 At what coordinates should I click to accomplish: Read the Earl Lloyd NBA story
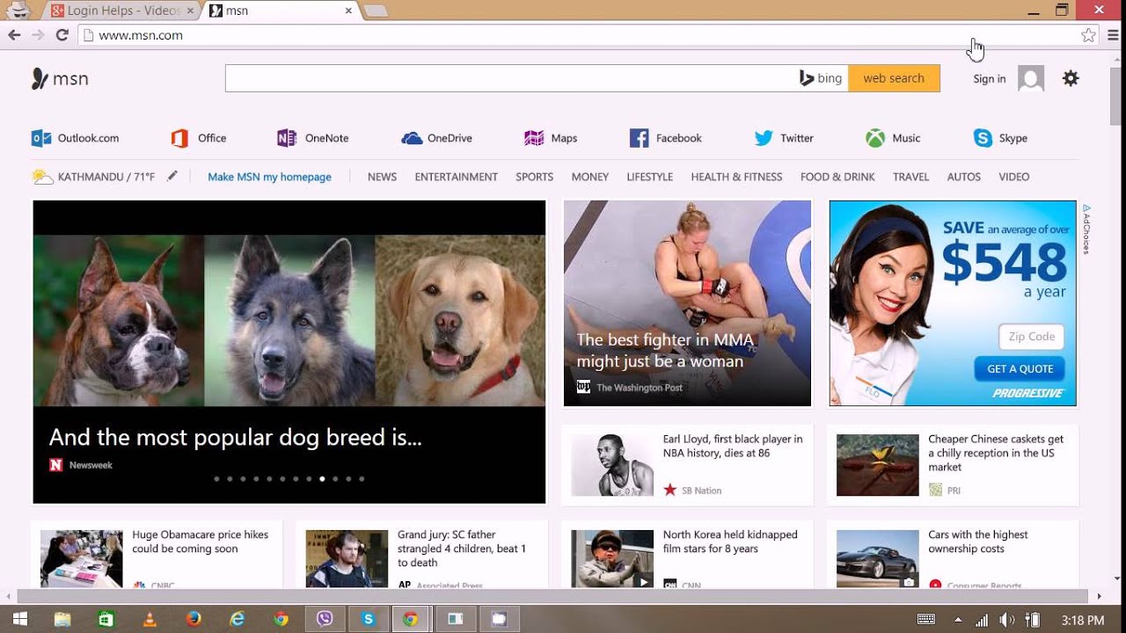tap(733, 446)
